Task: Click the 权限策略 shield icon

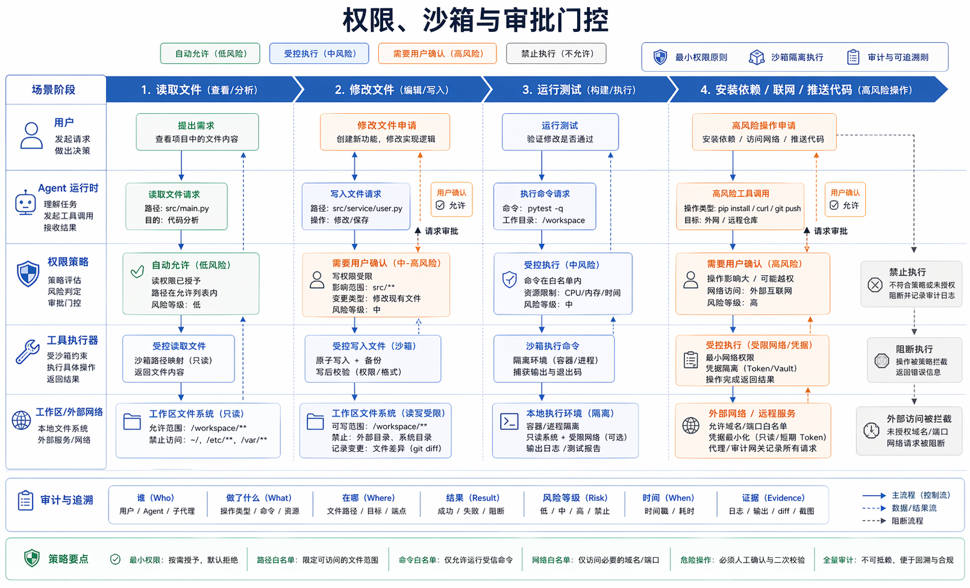Action: (28, 274)
